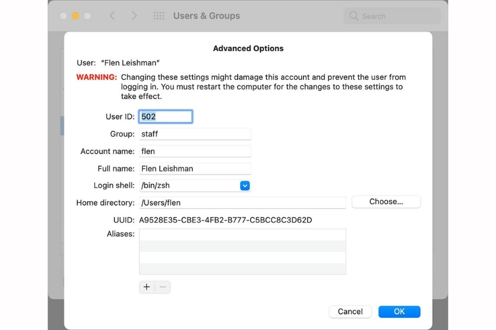This screenshot has height=330, width=496.
Task: Expand the Login shell dropdown arrow
Action: tap(245, 186)
